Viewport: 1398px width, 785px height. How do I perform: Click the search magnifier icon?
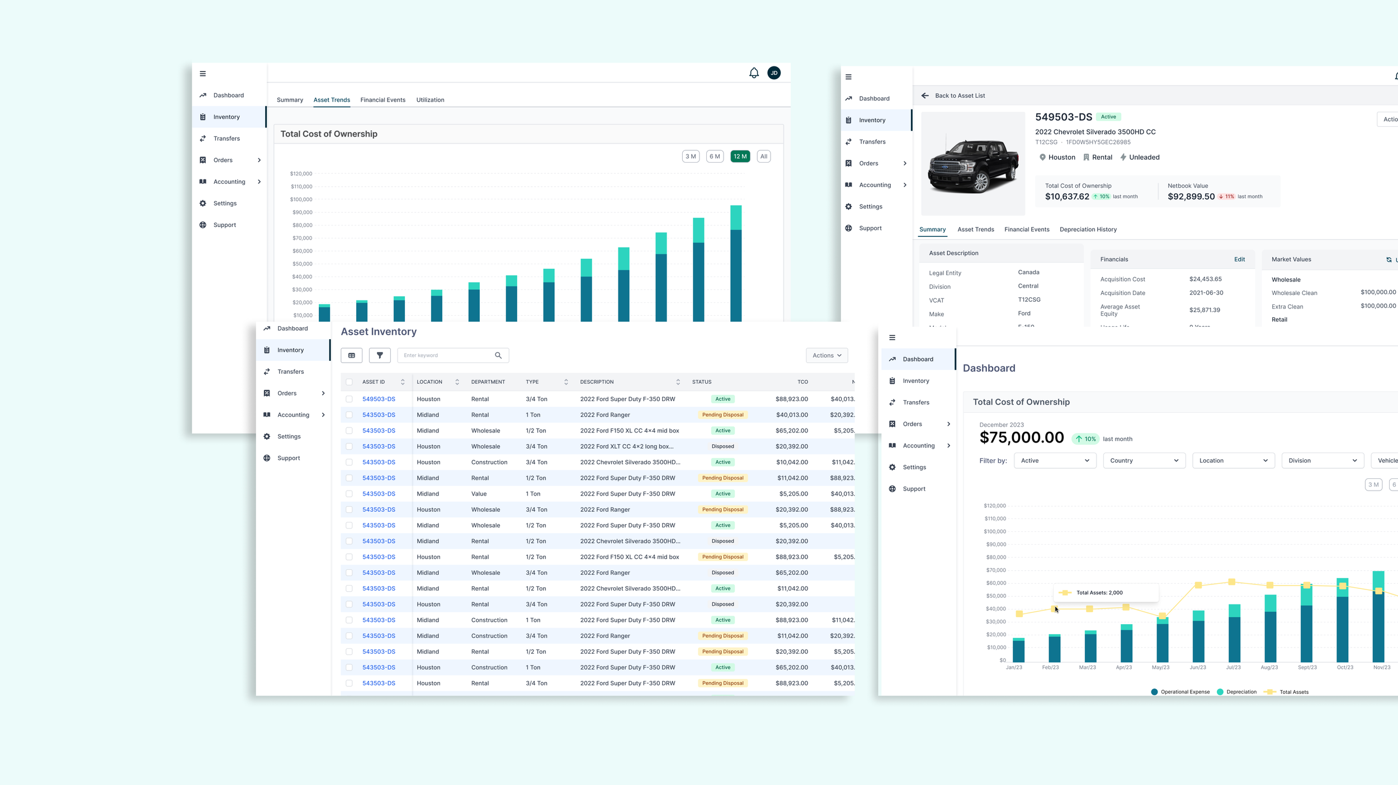498,355
